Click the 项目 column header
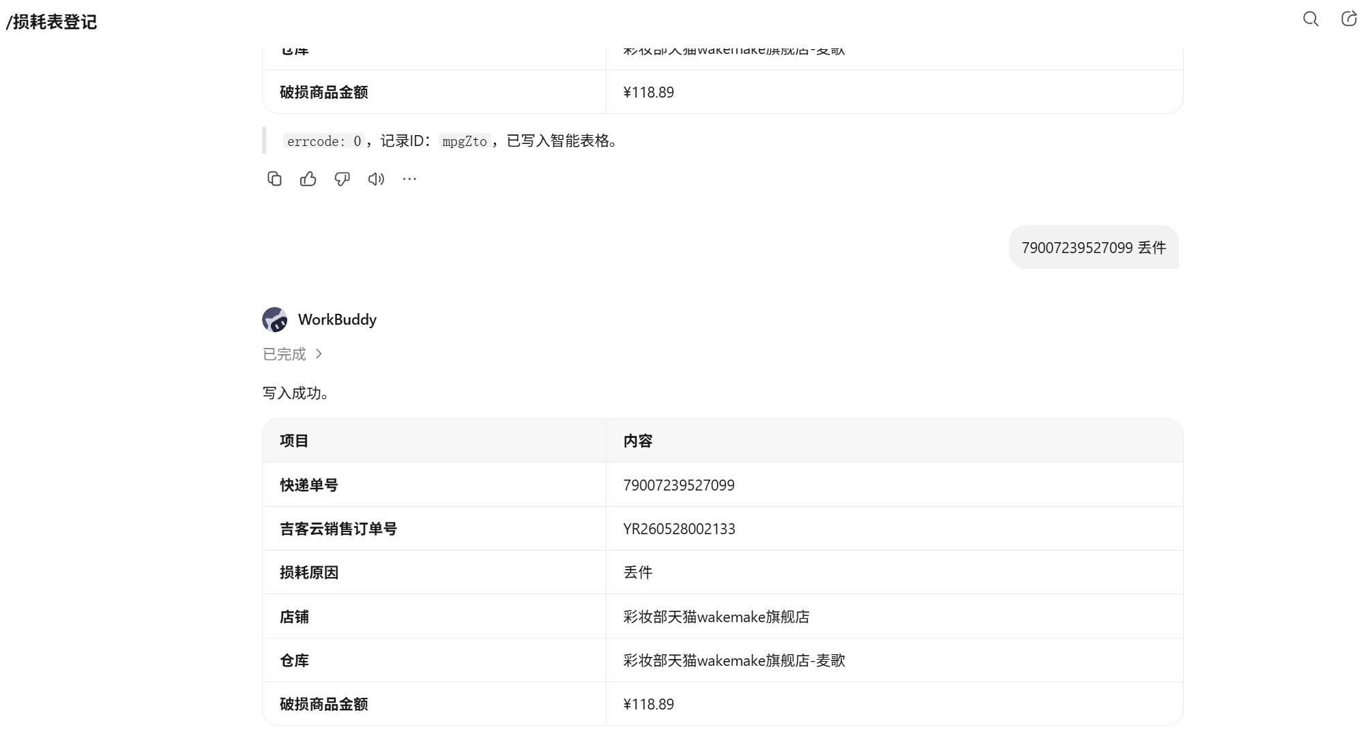Viewport: 1370px width, 732px height. 294,441
